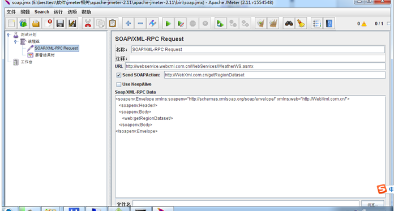Save the test plan with floppy icon

pyautogui.click(x=60, y=24)
